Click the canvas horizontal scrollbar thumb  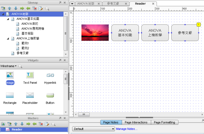point(84,114)
